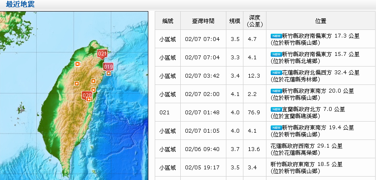
Task: Click the NEW badge beside 新竹縣政府東南方 19.4 公里
Action: pyautogui.click(x=276, y=128)
